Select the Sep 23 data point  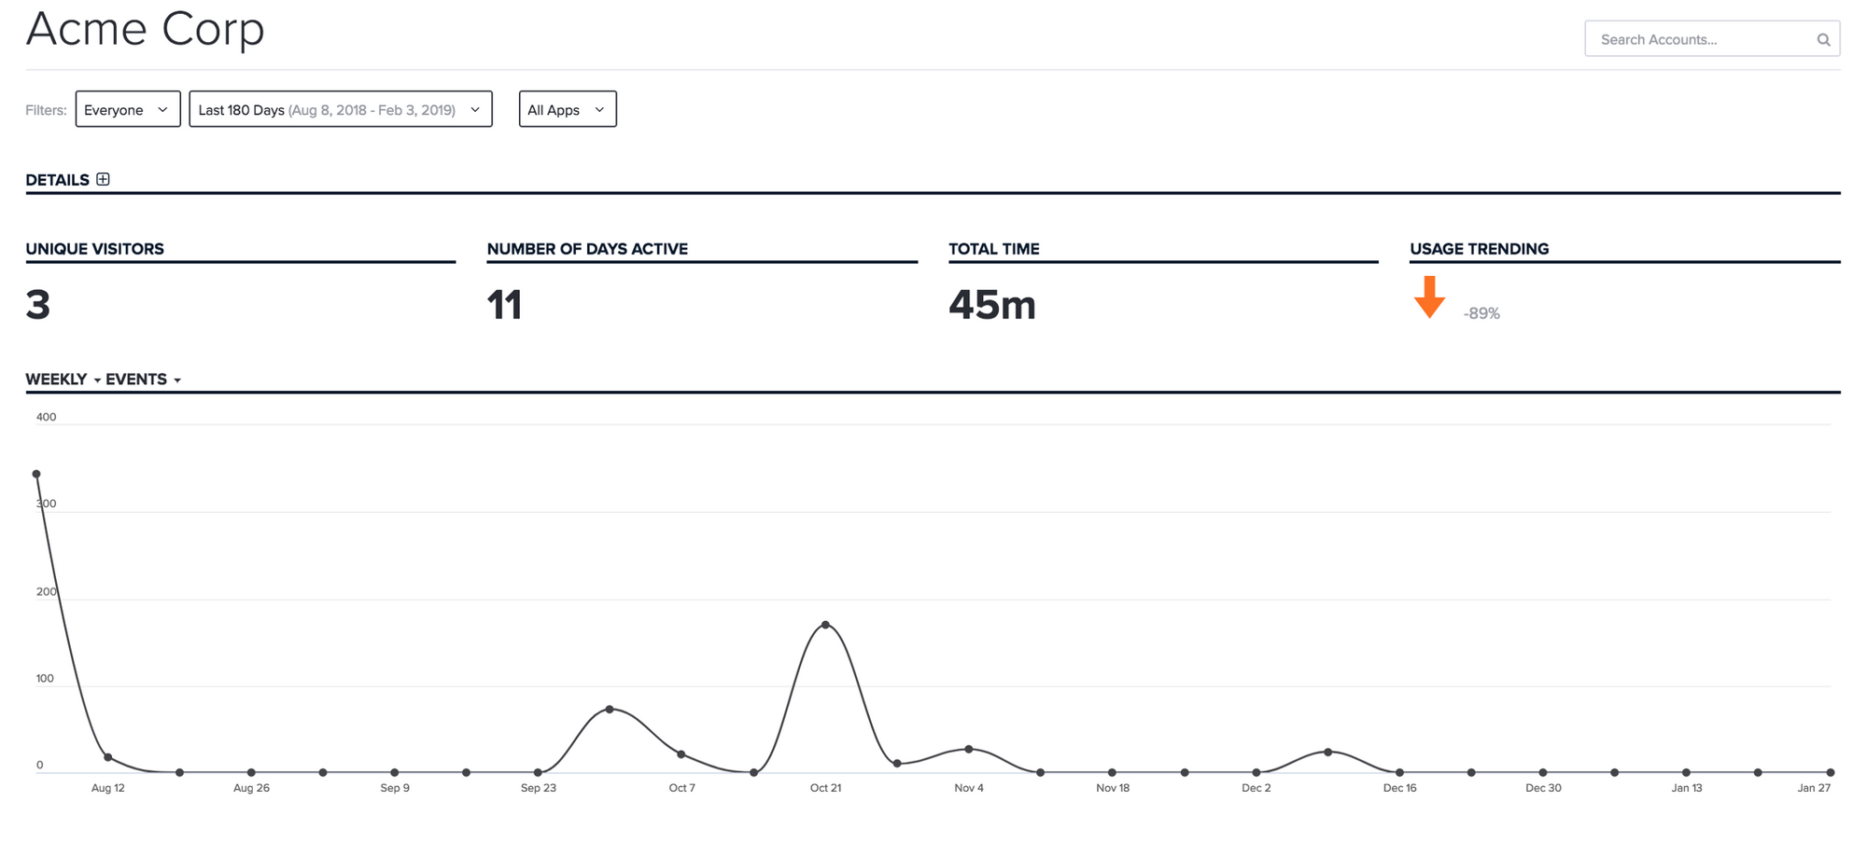(x=538, y=772)
